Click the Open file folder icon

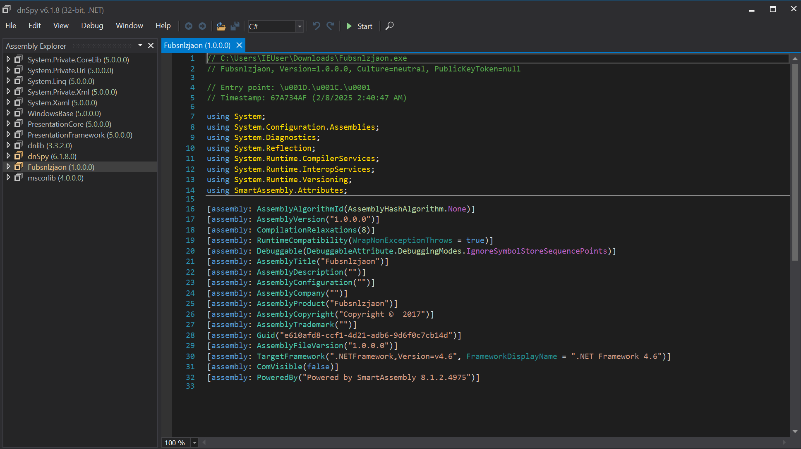click(221, 26)
